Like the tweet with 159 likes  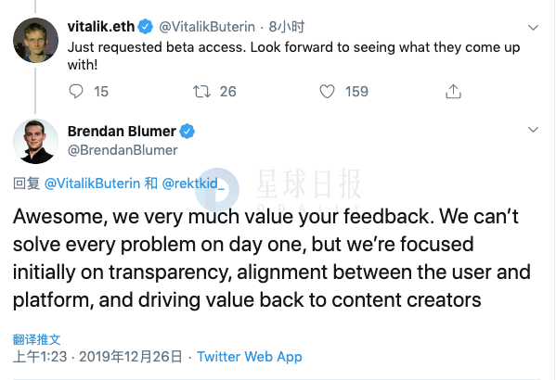coord(327,92)
